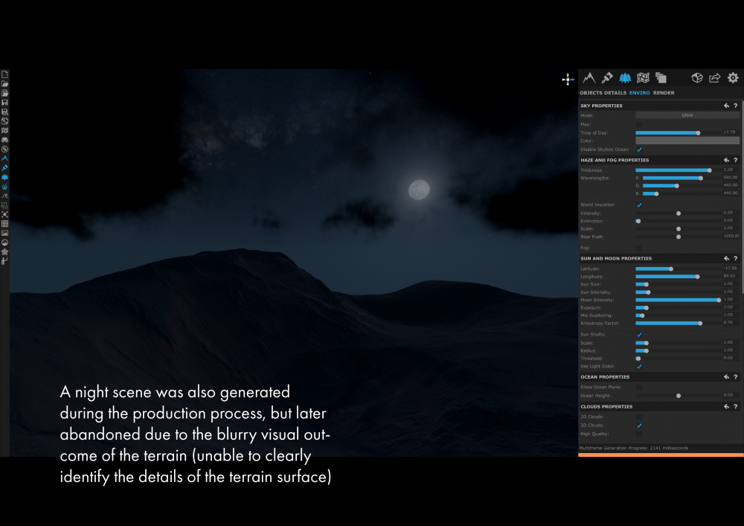This screenshot has height=526, width=744.
Task: Enable the Fog checkbox
Action: [x=639, y=247]
